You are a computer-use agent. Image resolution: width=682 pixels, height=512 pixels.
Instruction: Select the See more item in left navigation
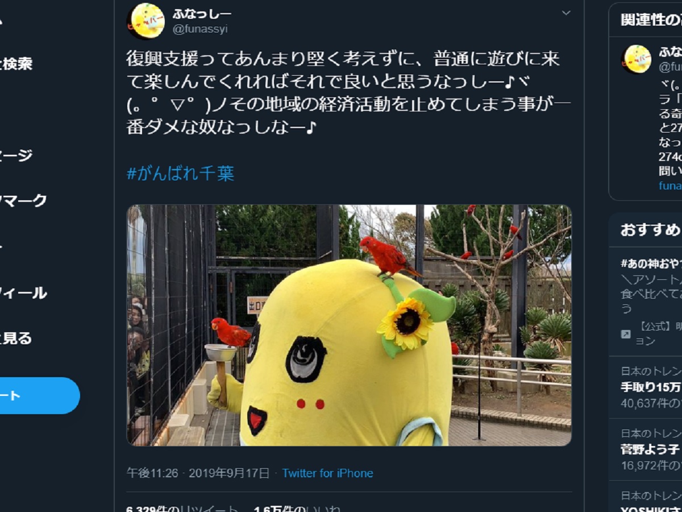point(16,338)
